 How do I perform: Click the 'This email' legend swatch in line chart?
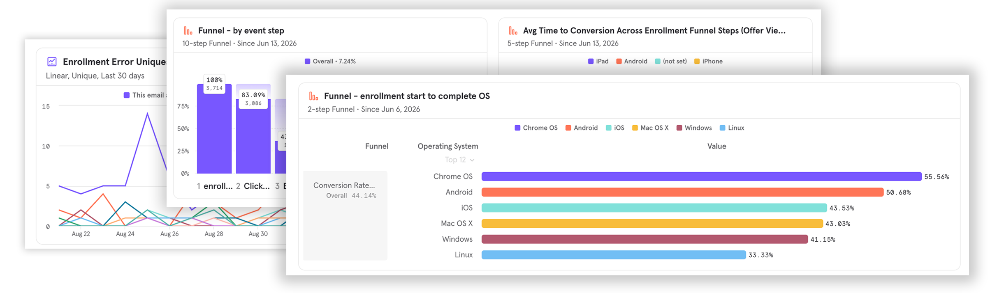127,95
